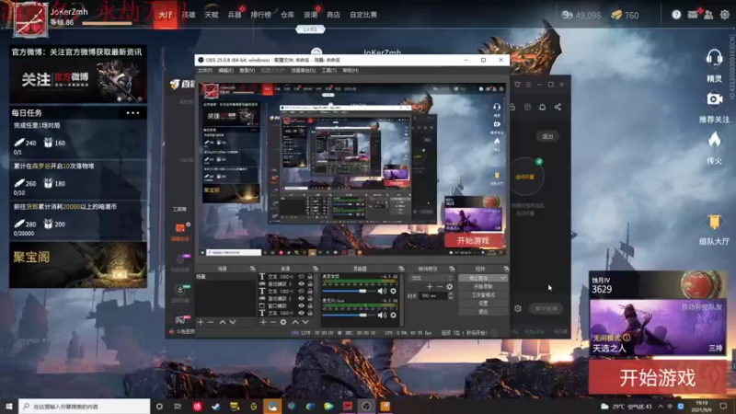Open Task View on the taskbar

(178, 406)
